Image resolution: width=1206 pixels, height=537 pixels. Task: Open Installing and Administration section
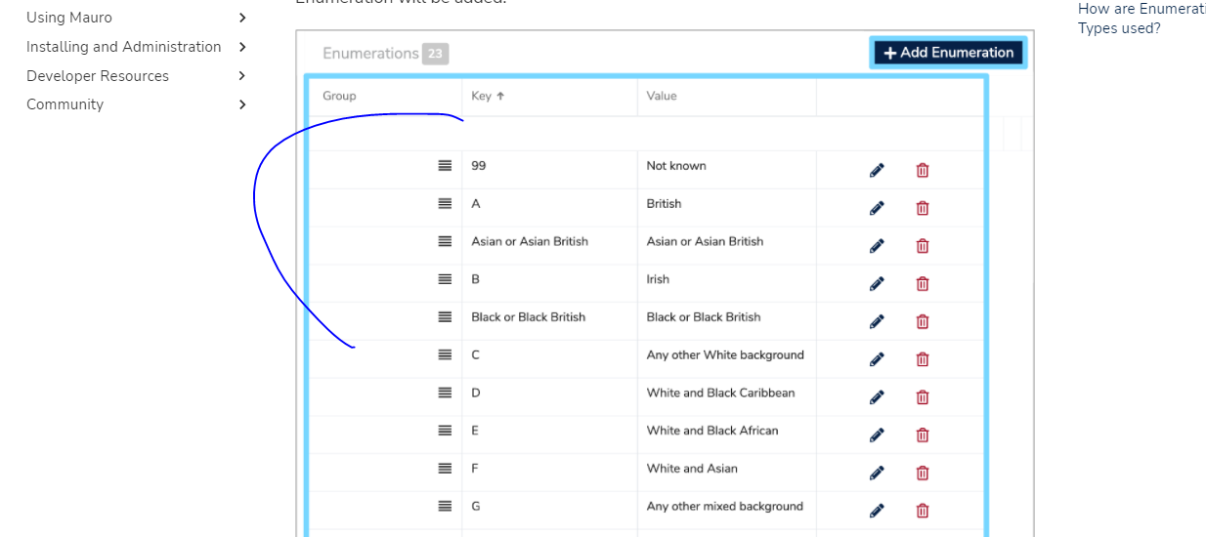click(x=124, y=47)
